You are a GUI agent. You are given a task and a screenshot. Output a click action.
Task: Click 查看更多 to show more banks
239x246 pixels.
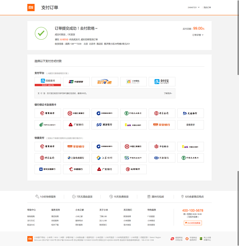[190, 125]
